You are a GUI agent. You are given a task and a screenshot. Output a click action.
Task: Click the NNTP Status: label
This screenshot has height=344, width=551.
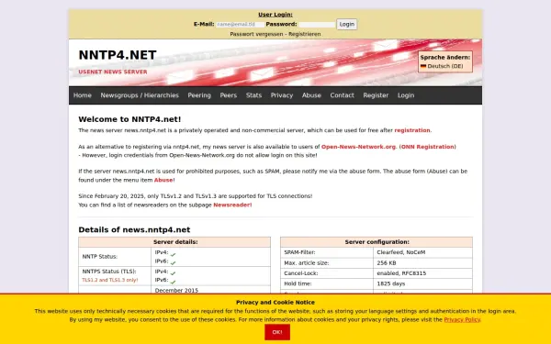coord(100,257)
